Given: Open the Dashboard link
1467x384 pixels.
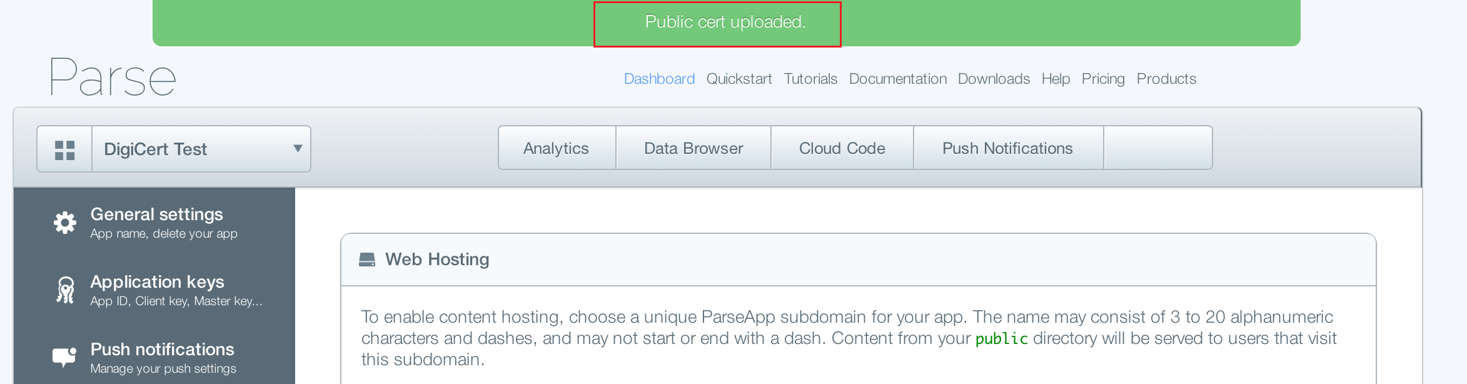Looking at the screenshot, I should click(x=659, y=79).
